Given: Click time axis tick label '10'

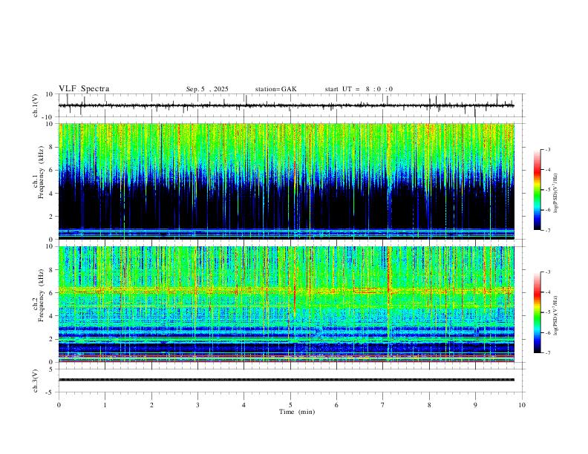Looking at the screenshot, I should (522, 405).
